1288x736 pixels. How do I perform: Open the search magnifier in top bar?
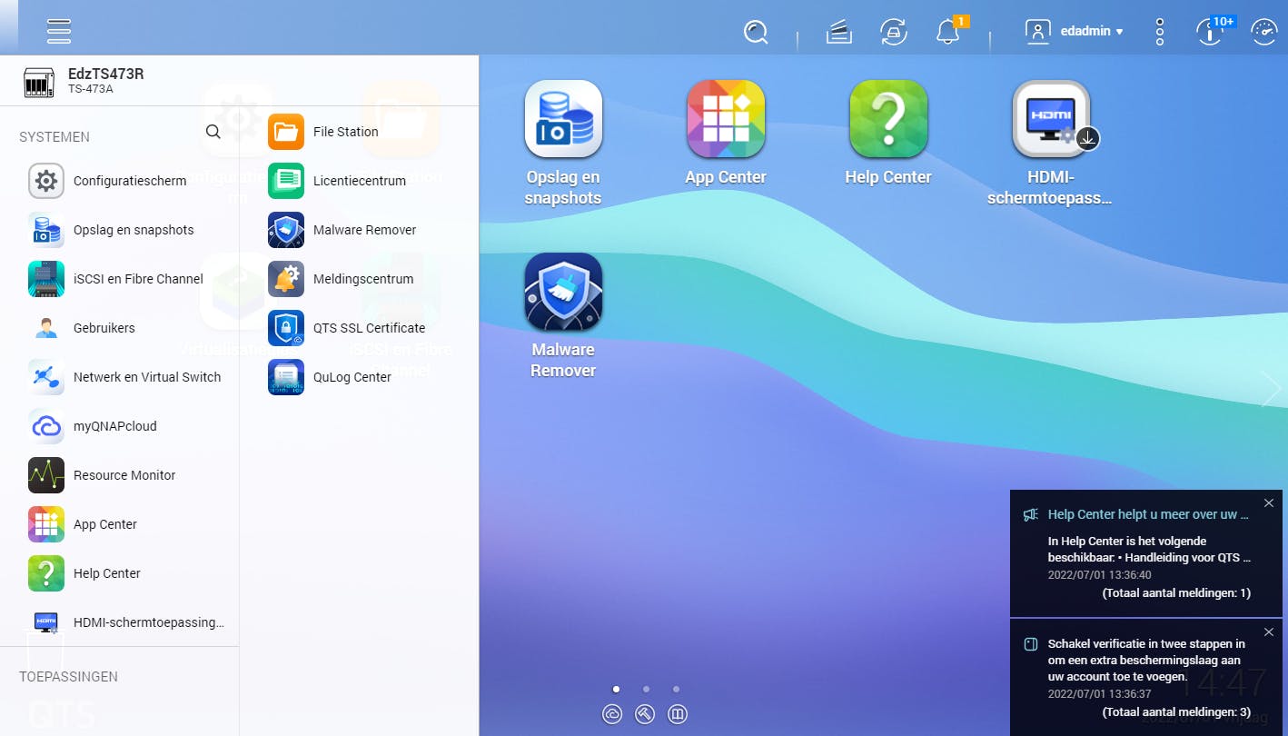pyautogui.click(x=756, y=32)
